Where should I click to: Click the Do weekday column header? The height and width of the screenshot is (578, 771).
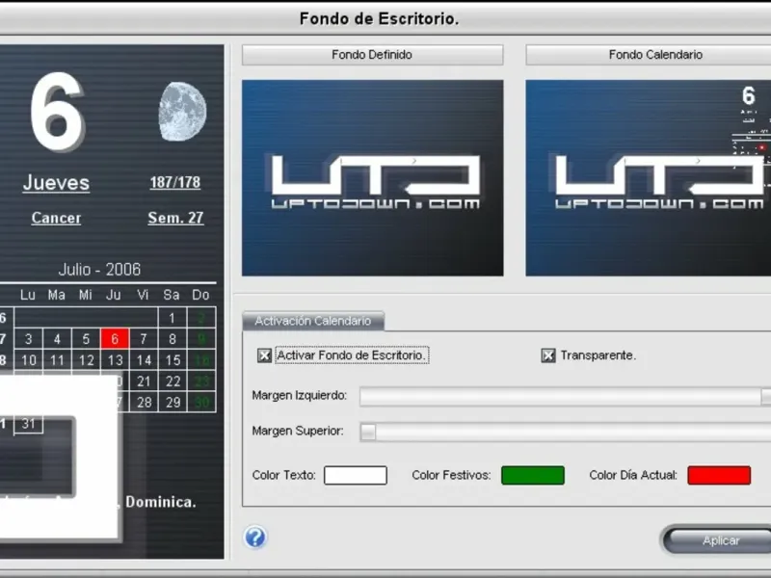(x=200, y=295)
